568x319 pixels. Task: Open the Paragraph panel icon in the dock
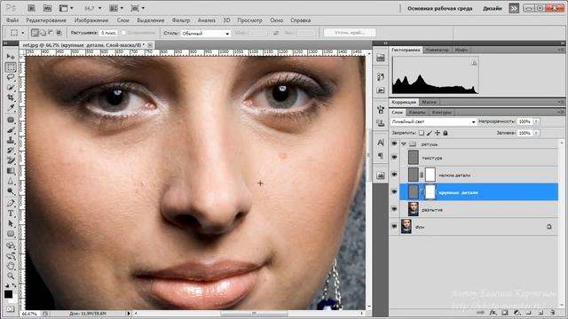[x=381, y=156]
